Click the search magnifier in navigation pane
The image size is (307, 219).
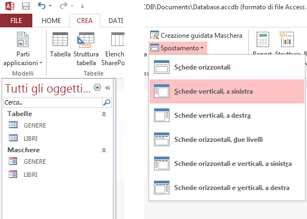click(107, 102)
